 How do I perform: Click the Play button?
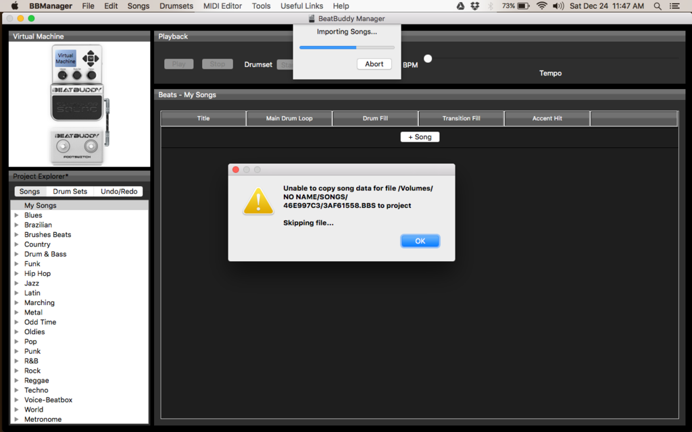coord(178,64)
